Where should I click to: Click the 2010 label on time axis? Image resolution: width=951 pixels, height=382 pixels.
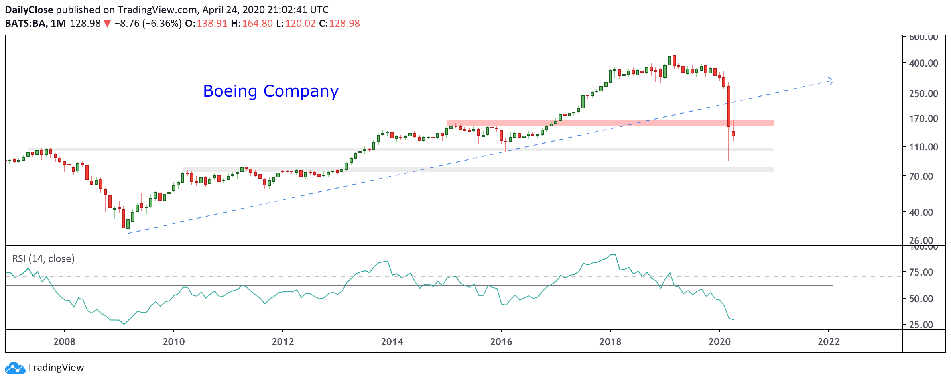pyautogui.click(x=173, y=342)
